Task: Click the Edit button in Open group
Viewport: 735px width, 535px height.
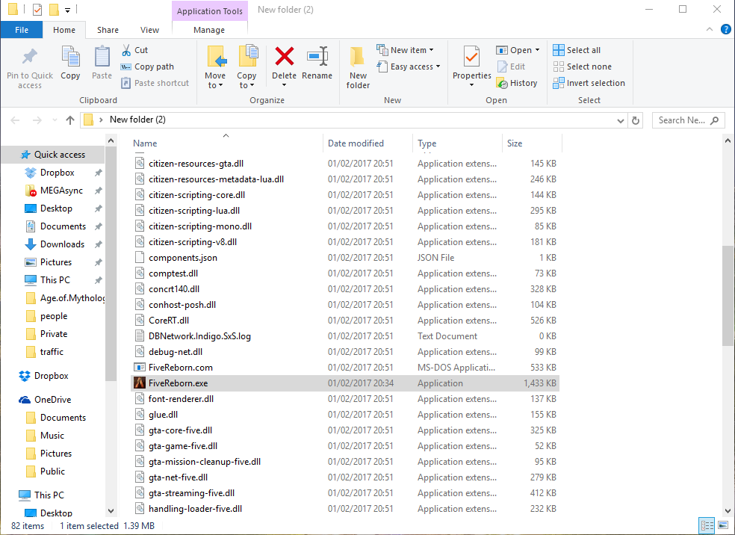Action: 512,67
